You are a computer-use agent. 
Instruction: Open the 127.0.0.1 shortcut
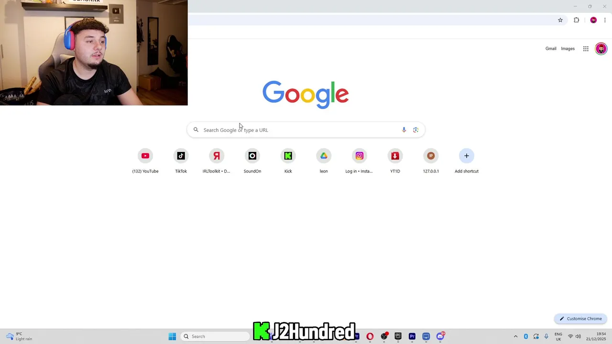[x=431, y=161]
